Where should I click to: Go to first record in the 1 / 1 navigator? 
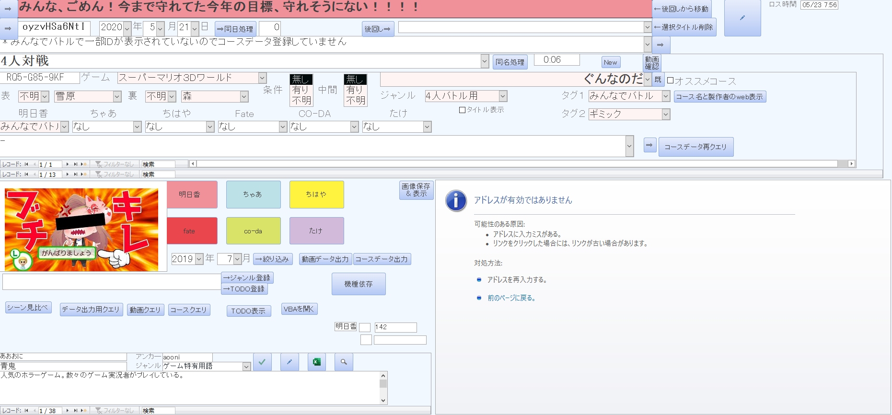[x=26, y=164]
